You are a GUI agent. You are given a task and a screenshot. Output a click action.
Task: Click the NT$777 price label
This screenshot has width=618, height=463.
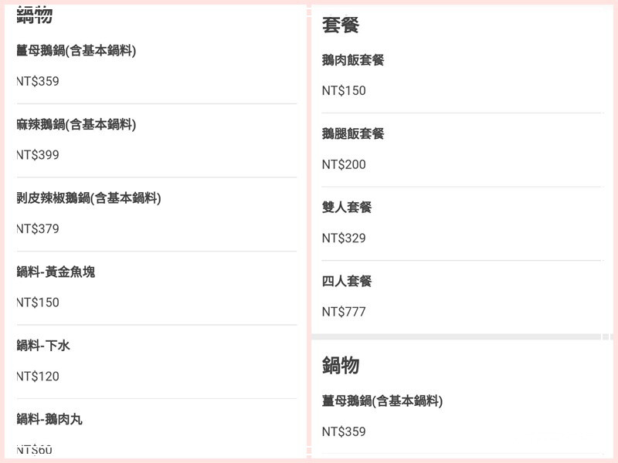click(x=344, y=312)
